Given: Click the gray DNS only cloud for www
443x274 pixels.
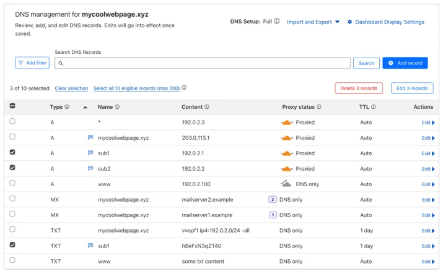Looking at the screenshot, I should point(286,184).
